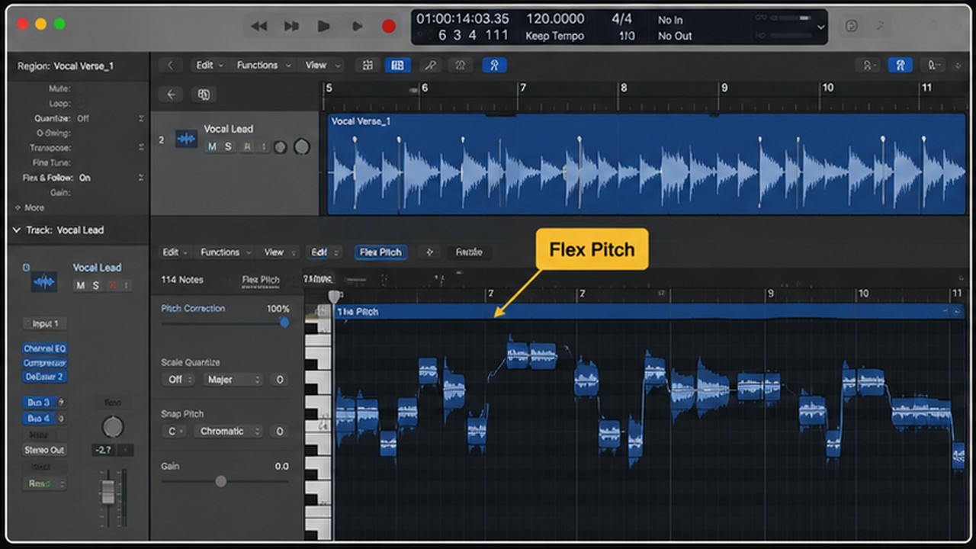This screenshot has height=549, width=976.
Task: Click the small play-from-selection button
Action: (x=357, y=27)
